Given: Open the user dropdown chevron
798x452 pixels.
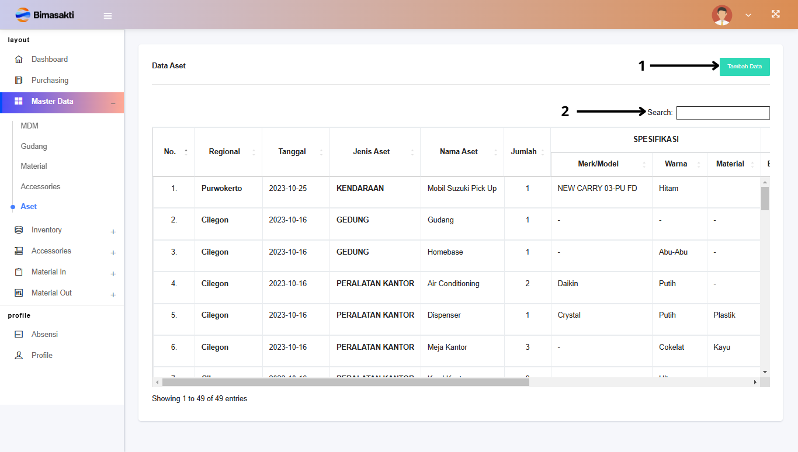Looking at the screenshot, I should [748, 15].
